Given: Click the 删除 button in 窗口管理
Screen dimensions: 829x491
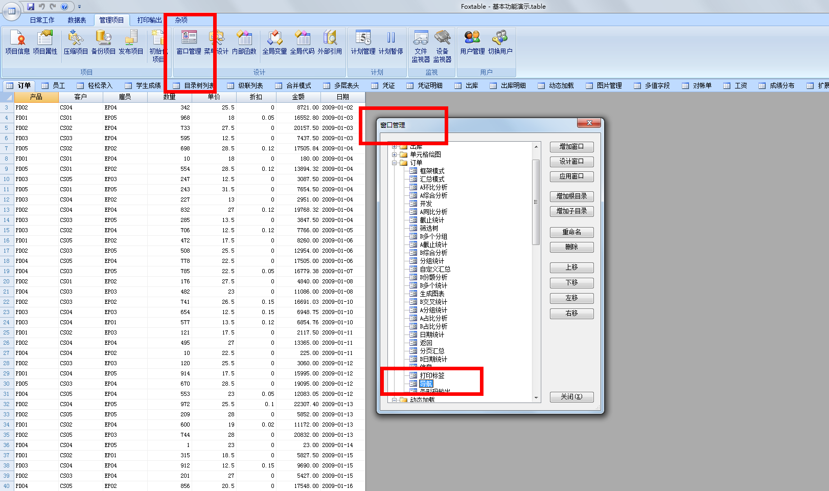Looking at the screenshot, I should tap(571, 247).
